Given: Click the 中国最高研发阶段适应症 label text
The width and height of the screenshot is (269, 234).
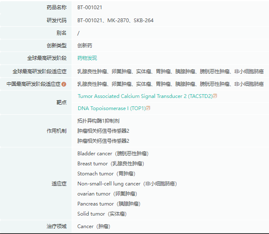Looking at the screenshot, I should coord(34,84).
